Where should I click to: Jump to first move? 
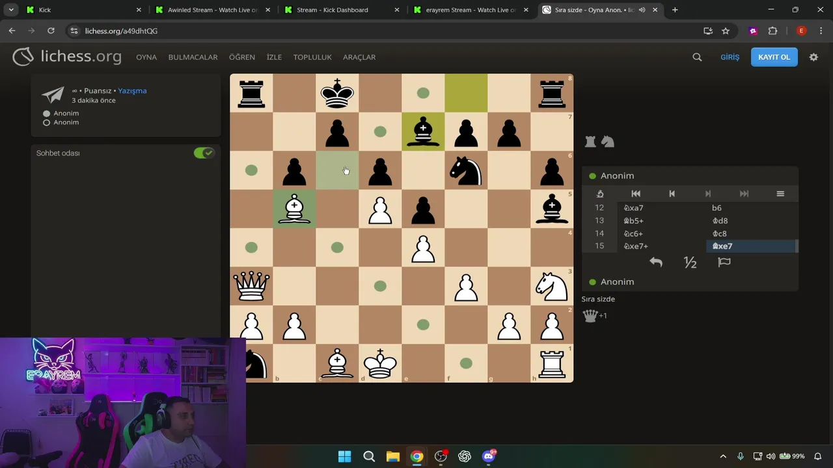(x=636, y=194)
